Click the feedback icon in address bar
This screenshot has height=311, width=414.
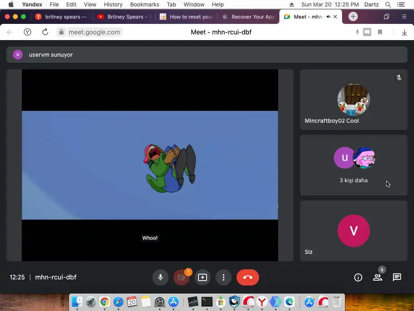[x=367, y=32]
